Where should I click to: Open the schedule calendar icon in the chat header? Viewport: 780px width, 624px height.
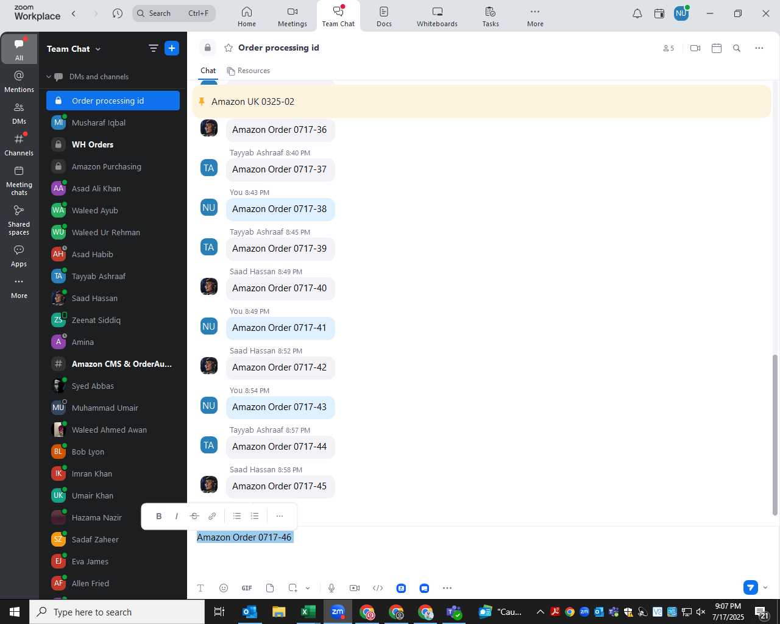tap(717, 48)
